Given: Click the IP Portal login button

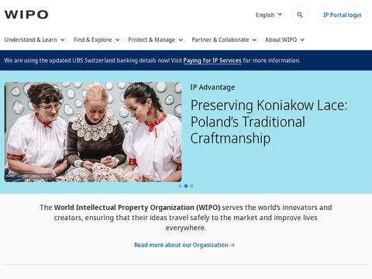Looking at the screenshot, I should coord(343,15).
